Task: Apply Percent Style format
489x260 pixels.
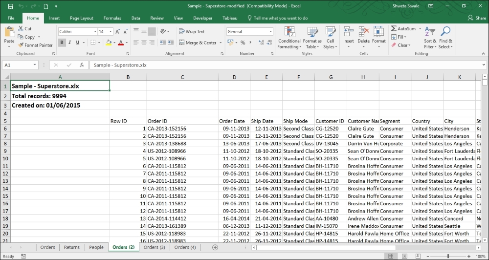Action: (x=243, y=43)
